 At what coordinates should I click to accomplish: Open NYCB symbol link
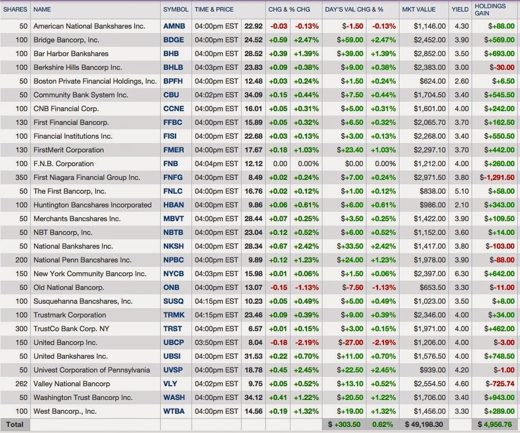(173, 273)
